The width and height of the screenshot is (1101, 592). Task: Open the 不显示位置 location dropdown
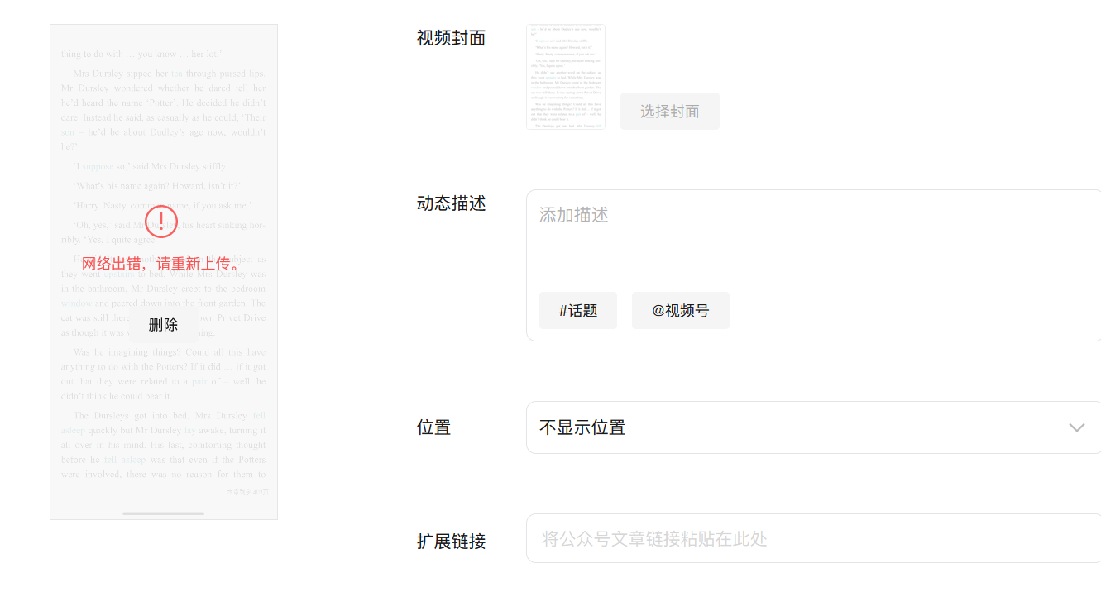click(813, 427)
